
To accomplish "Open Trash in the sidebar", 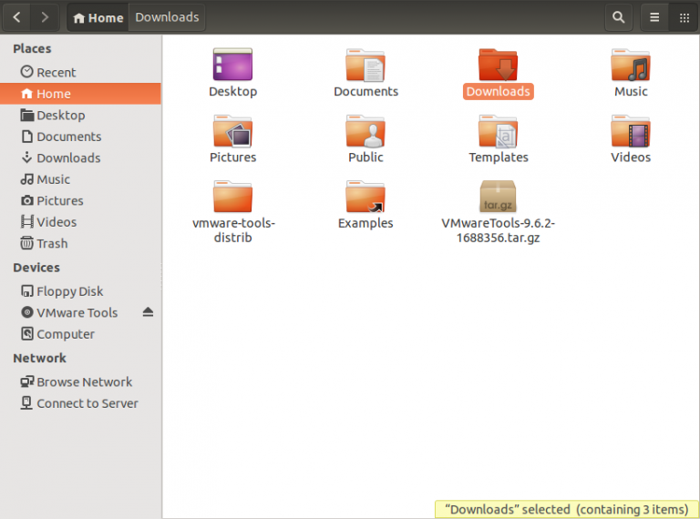I will pyautogui.click(x=52, y=243).
